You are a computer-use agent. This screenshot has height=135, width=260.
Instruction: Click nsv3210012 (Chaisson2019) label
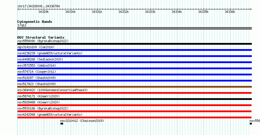[x=82, y=121]
